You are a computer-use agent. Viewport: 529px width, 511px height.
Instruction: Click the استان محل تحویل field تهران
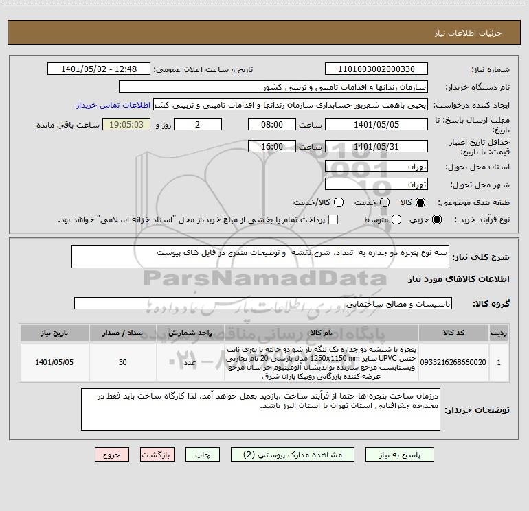[376, 166]
